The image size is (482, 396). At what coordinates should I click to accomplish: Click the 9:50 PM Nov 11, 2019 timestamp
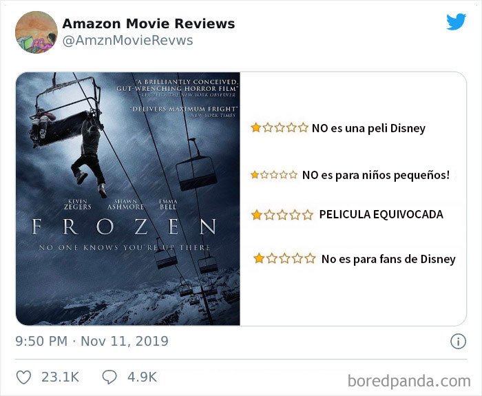[92, 342]
